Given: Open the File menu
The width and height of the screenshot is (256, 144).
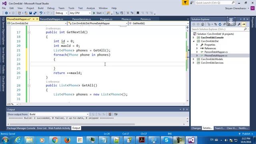Looking at the screenshot, I should [4, 8].
